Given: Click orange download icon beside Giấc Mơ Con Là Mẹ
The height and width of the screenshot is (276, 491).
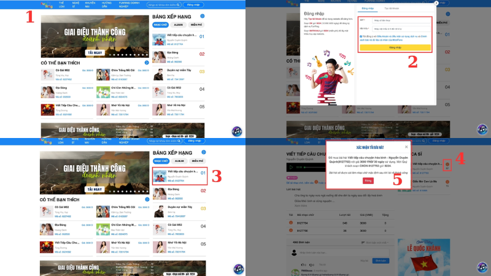Looking at the screenshot, I should click(447, 182).
